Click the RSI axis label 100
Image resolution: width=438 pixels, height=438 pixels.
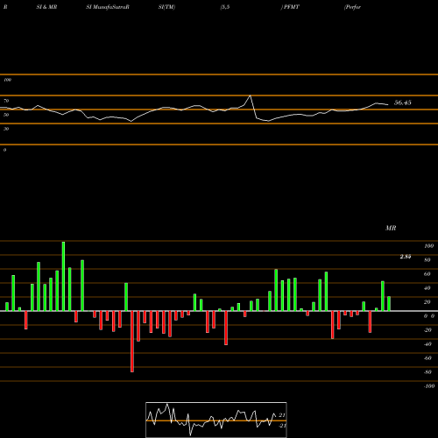coord(7,80)
